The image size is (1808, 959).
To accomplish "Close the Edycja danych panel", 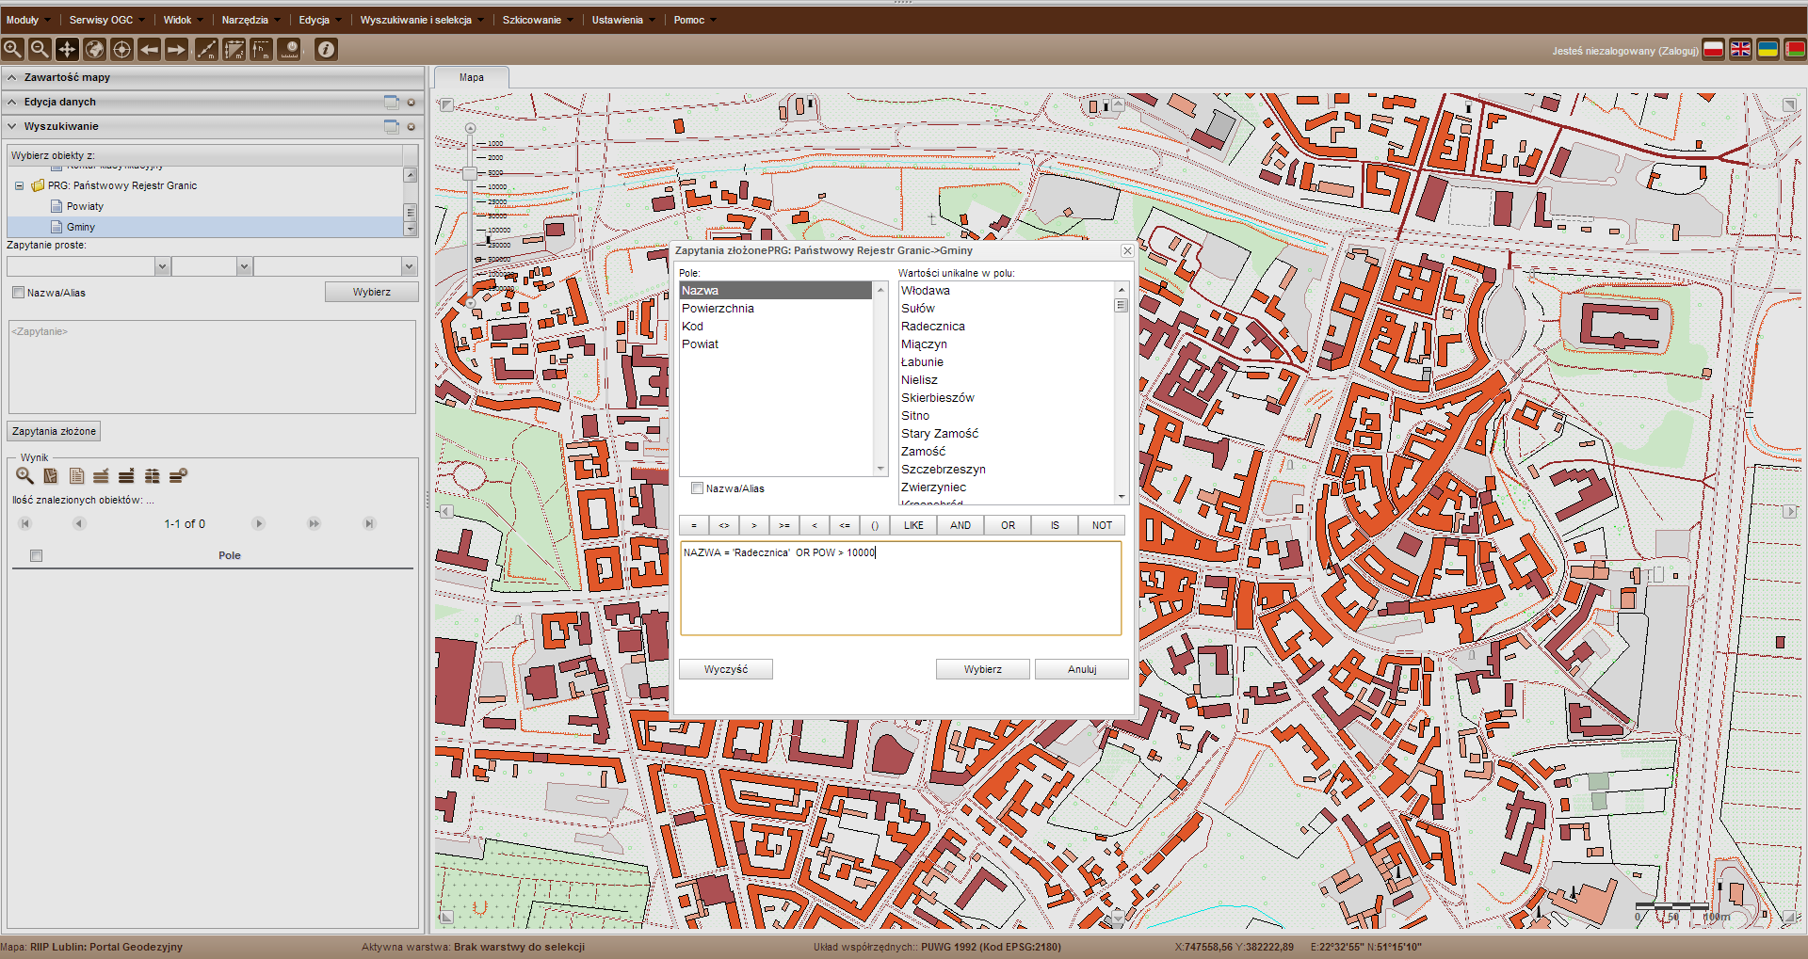I will click(x=412, y=102).
